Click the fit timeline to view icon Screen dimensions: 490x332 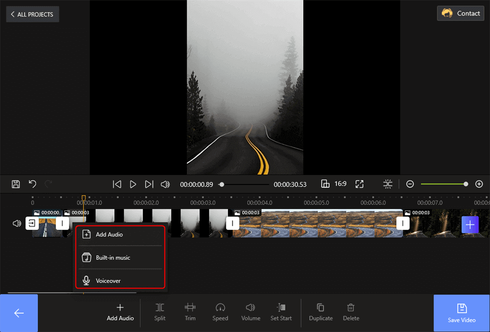pos(388,184)
